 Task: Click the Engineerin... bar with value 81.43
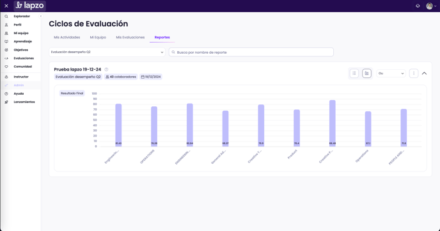pyautogui.click(x=118, y=125)
